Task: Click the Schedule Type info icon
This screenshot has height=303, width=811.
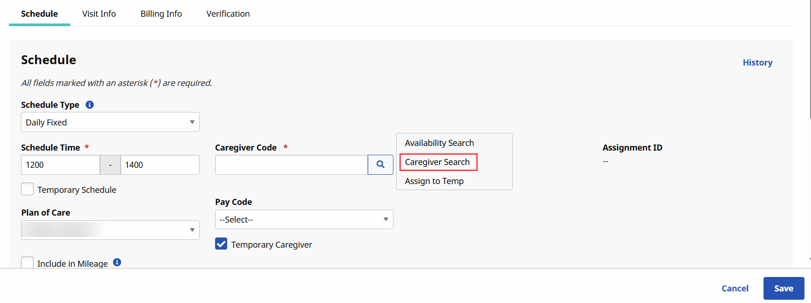Action: [90, 105]
